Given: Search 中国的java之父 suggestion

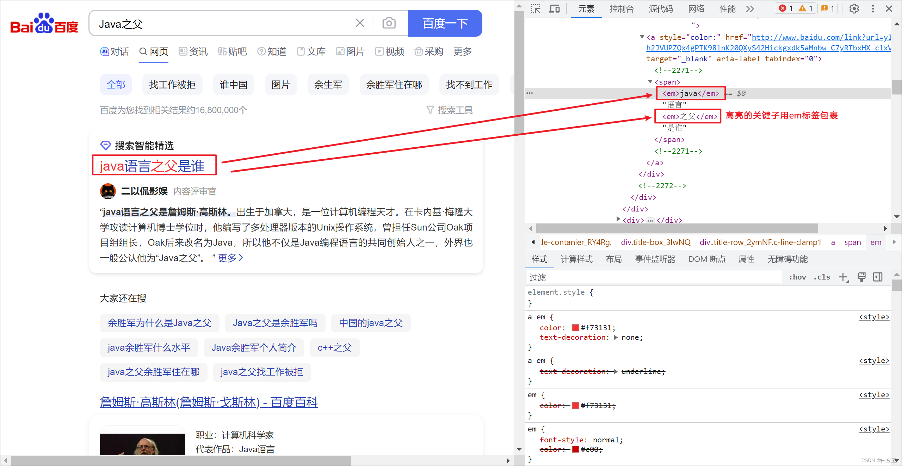Looking at the screenshot, I should 371,323.
